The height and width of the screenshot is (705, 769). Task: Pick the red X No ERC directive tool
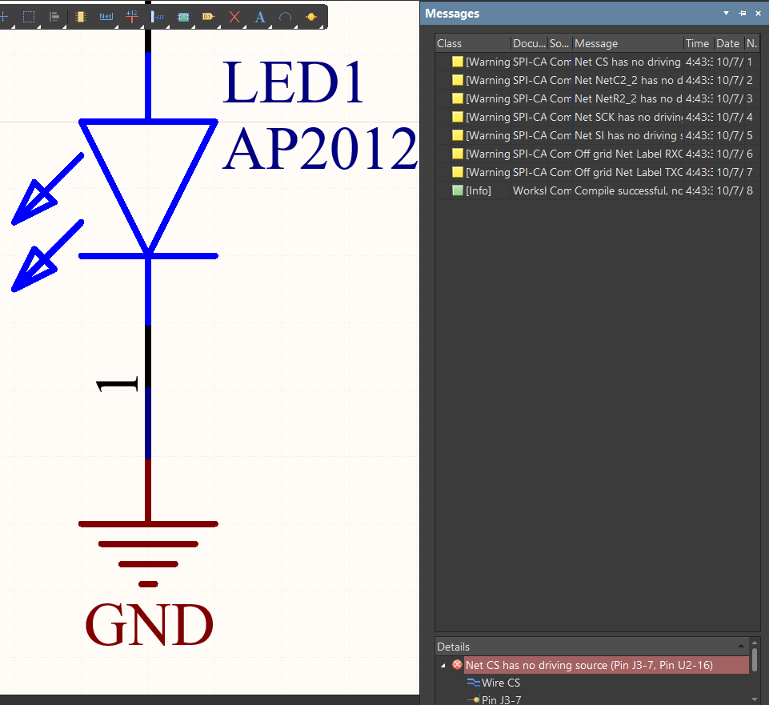click(234, 17)
